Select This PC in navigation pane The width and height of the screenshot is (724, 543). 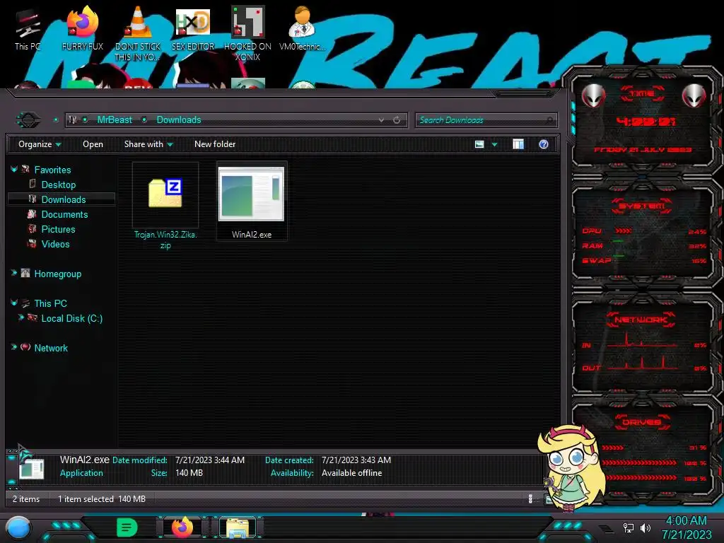50,303
